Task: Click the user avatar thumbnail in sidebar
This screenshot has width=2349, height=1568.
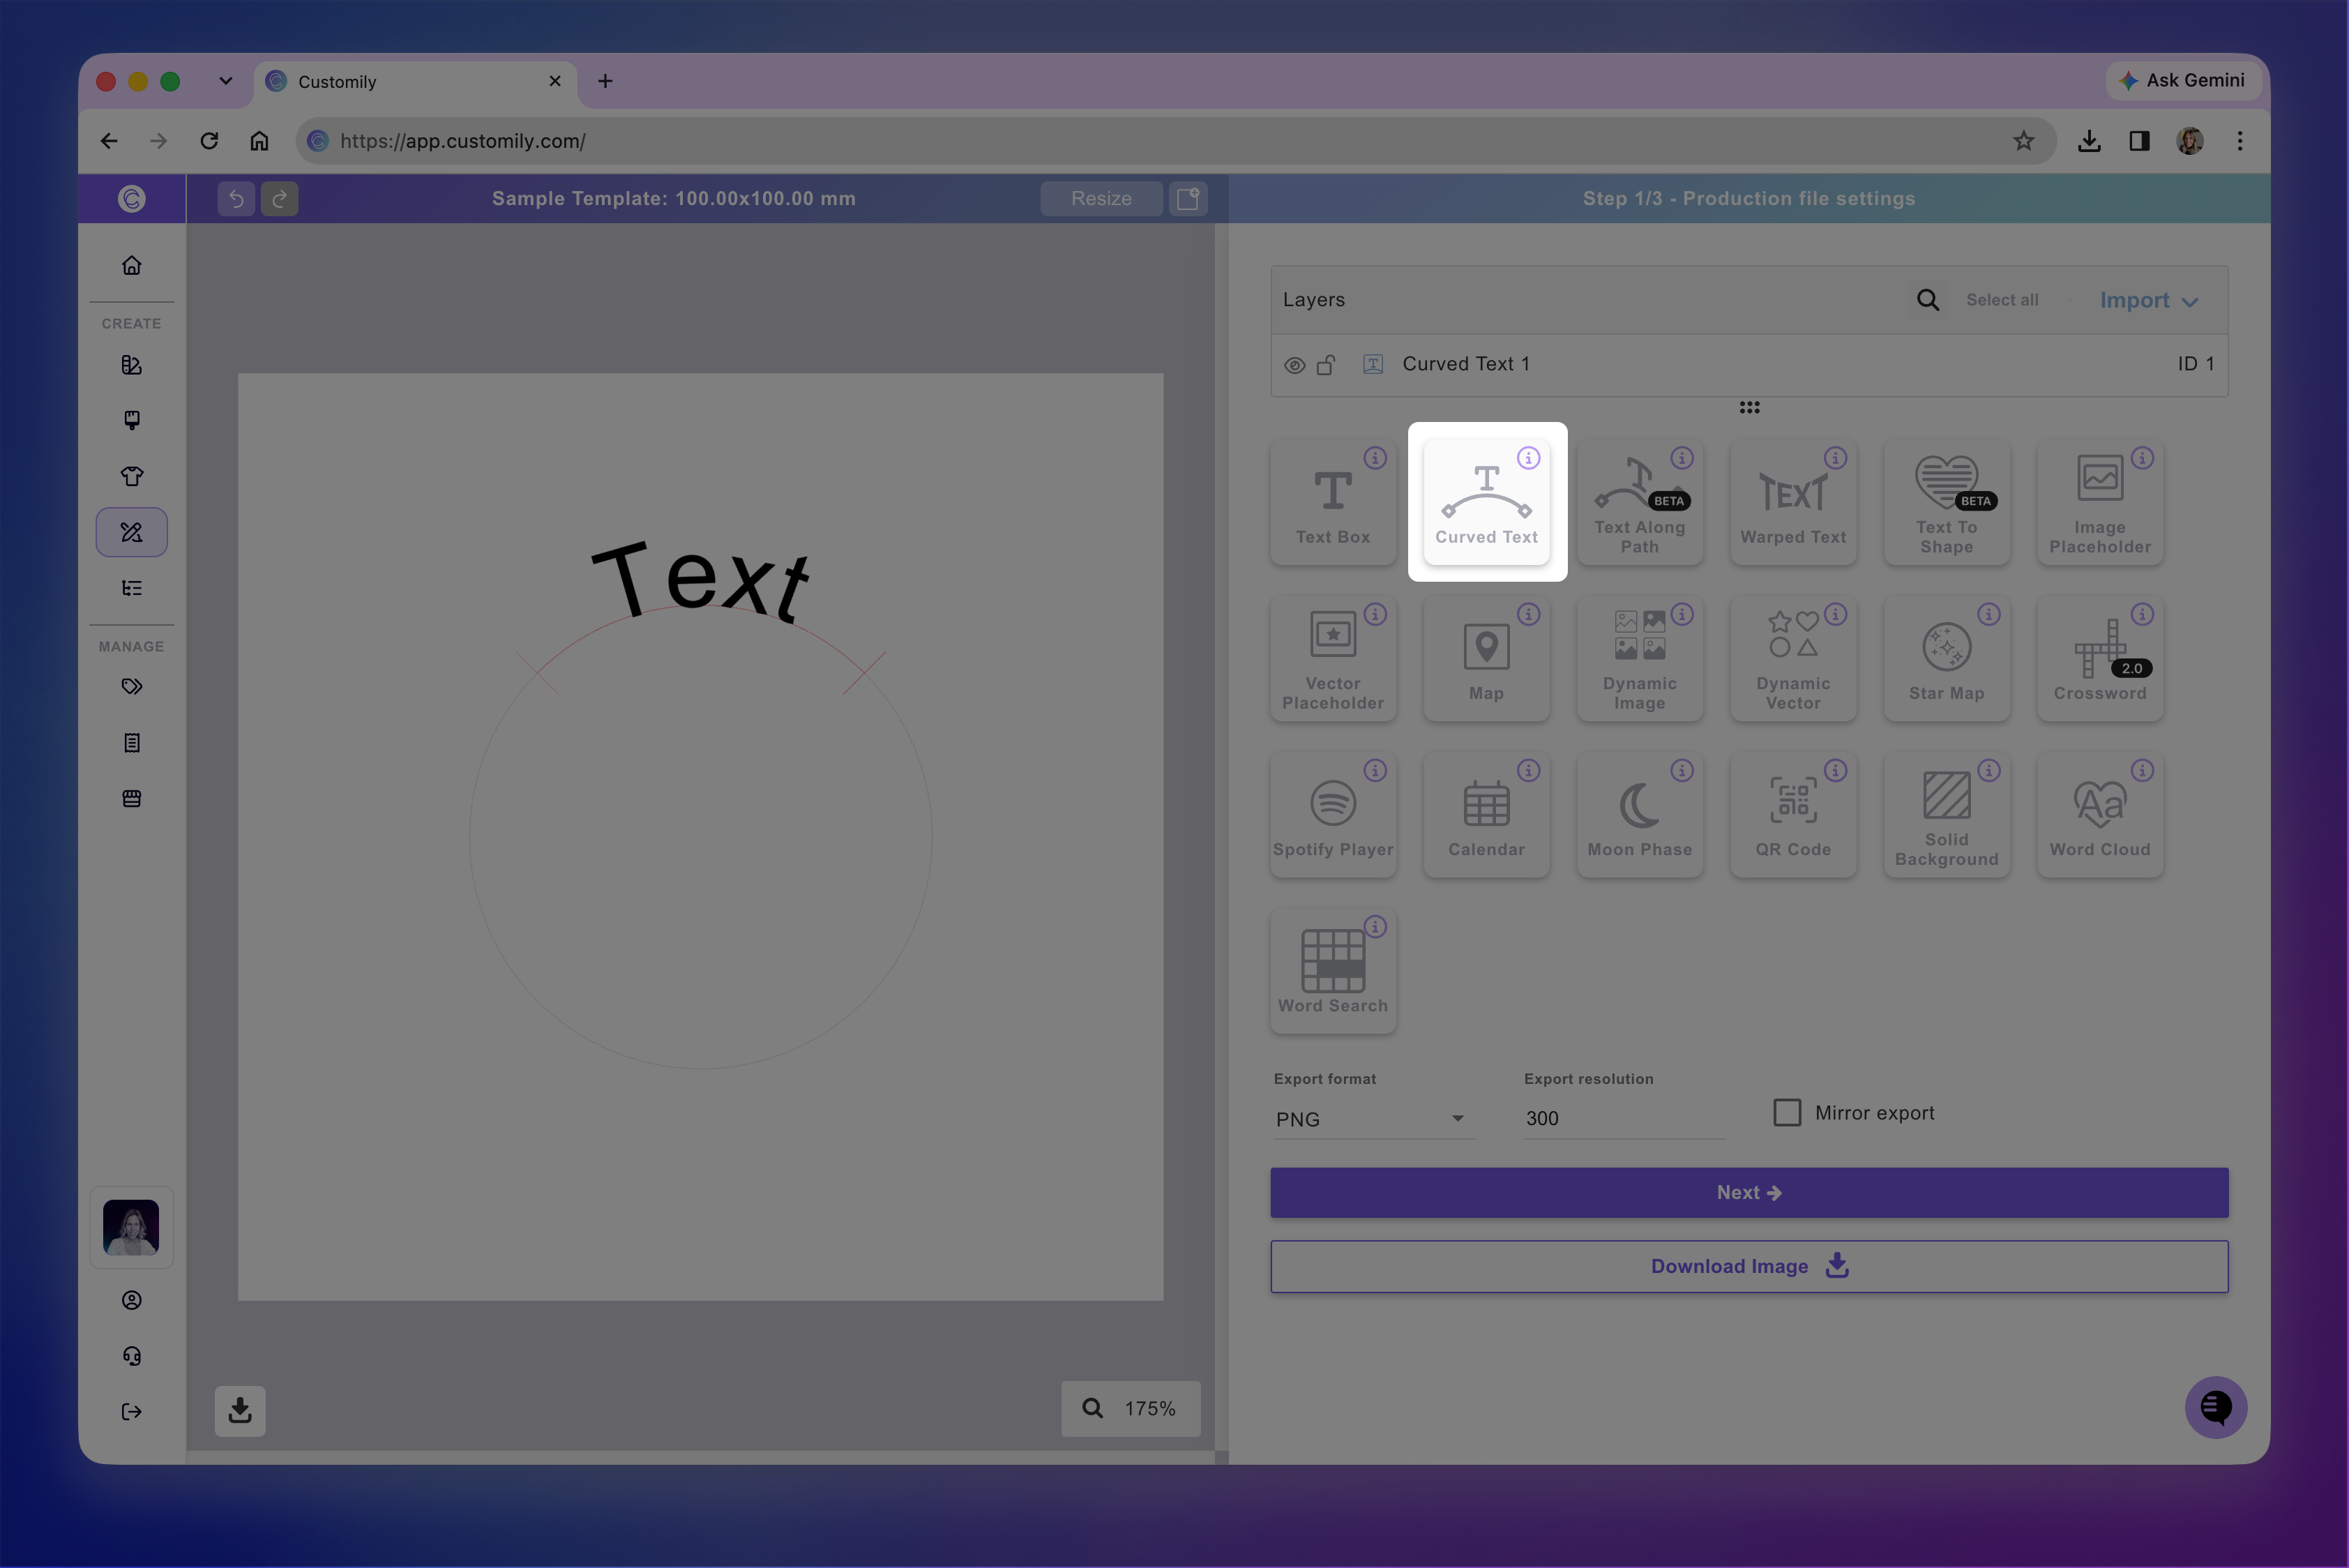Action: 131,1227
